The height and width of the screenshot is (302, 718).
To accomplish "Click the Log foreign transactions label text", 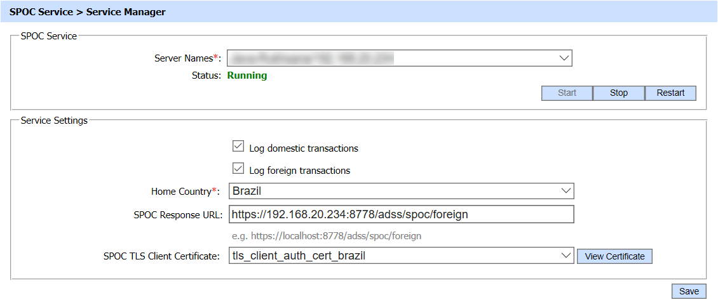I will (x=299, y=171).
